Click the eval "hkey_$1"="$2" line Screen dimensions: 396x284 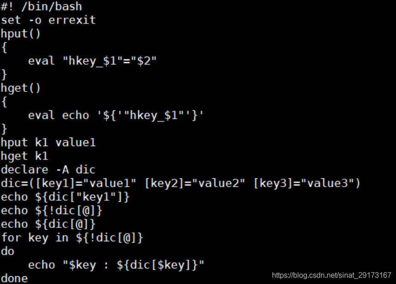pyautogui.click(x=92, y=61)
